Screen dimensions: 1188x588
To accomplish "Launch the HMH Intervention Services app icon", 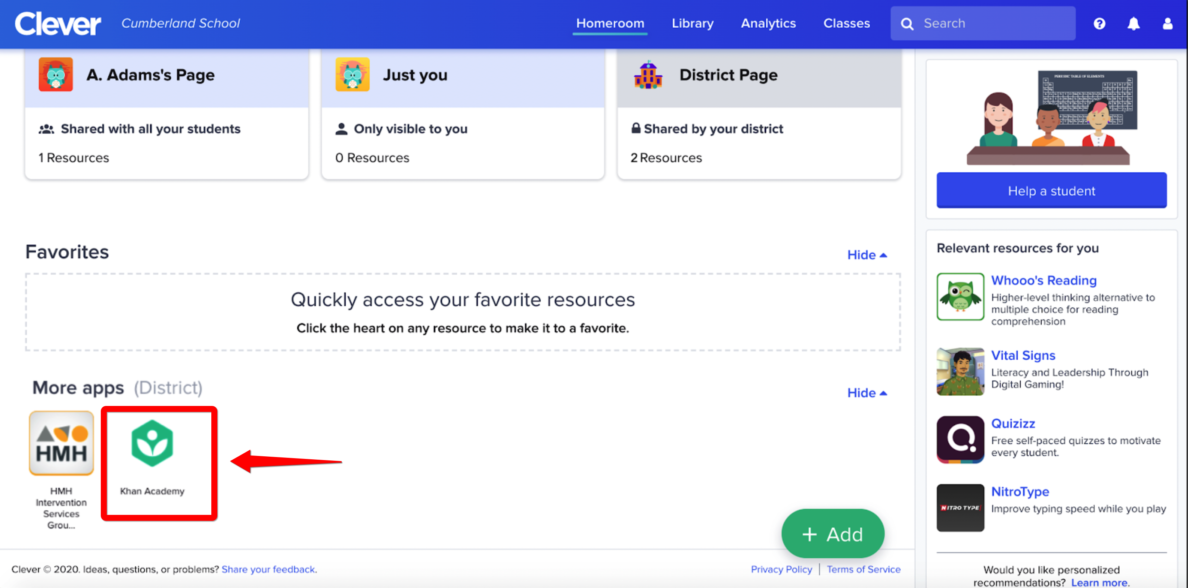I will [61, 443].
